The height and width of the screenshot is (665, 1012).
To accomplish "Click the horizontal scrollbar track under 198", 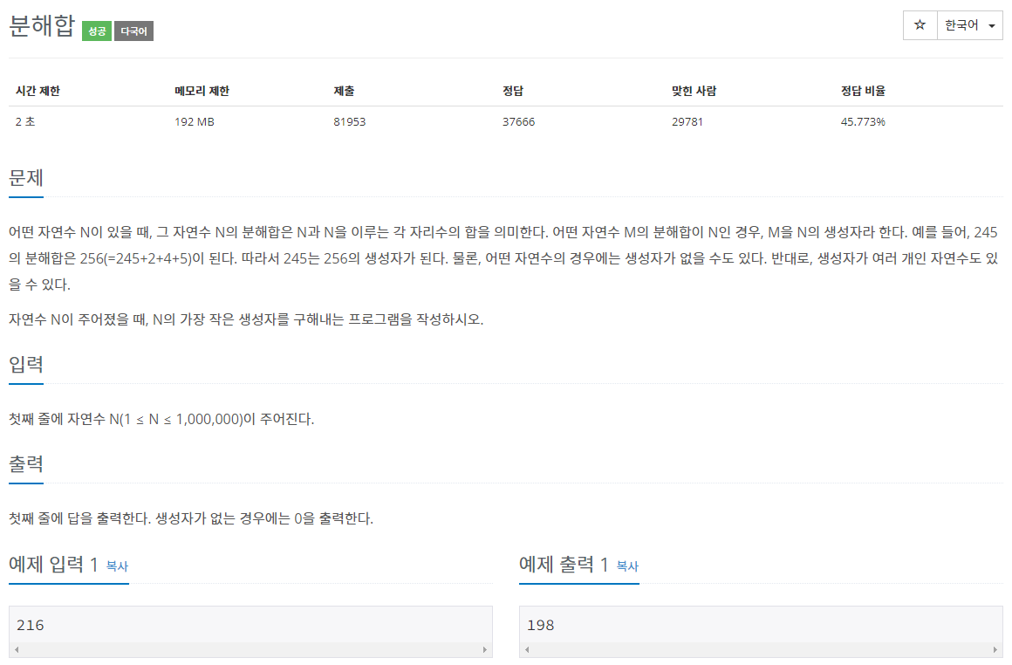I will [761, 649].
